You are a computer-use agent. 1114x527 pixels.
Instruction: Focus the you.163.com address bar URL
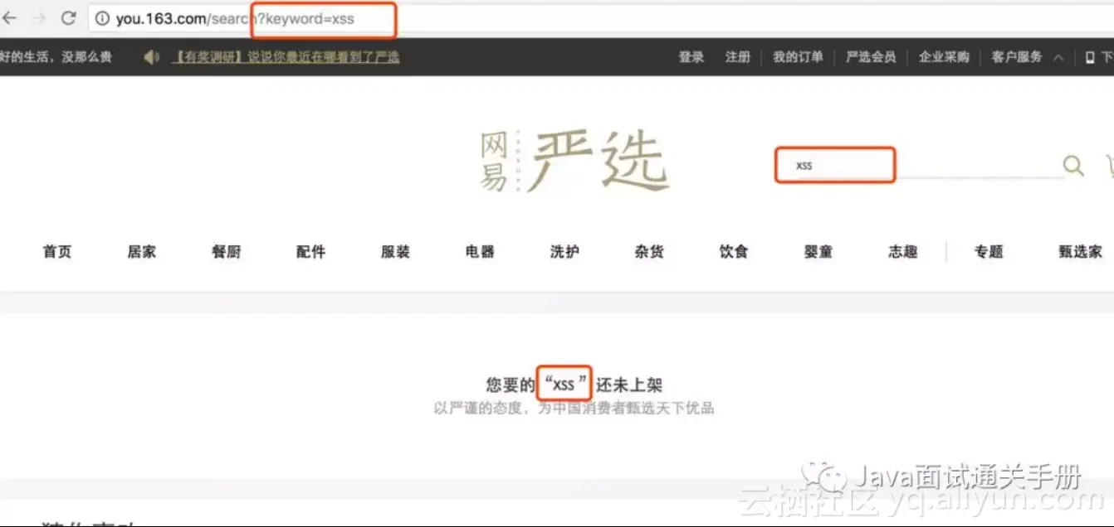(236, 18)
